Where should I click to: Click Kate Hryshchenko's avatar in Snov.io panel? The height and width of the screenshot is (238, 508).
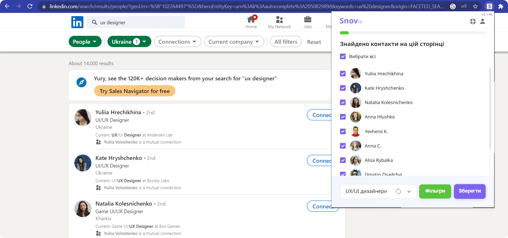[x=356, y=88]
